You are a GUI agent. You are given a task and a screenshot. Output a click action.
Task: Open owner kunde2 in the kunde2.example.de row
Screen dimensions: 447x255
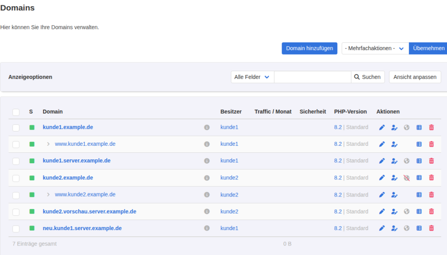pyautogui.click(x=229, y=178)
